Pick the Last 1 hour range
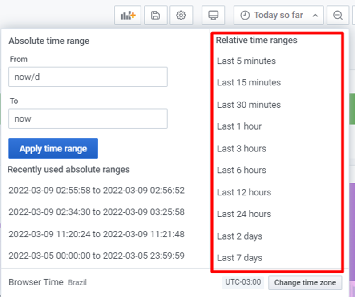This screenshot has width=355, height=297. (x=239, y=126)
